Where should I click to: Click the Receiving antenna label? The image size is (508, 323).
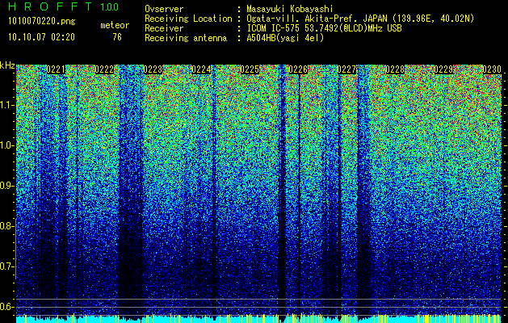tap(186, 38)
